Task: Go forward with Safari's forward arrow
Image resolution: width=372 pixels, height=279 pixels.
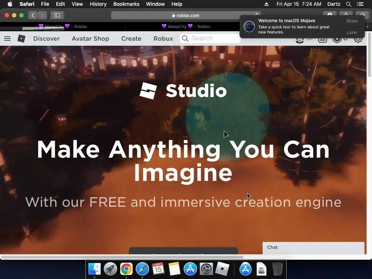Action: (42, 15)
